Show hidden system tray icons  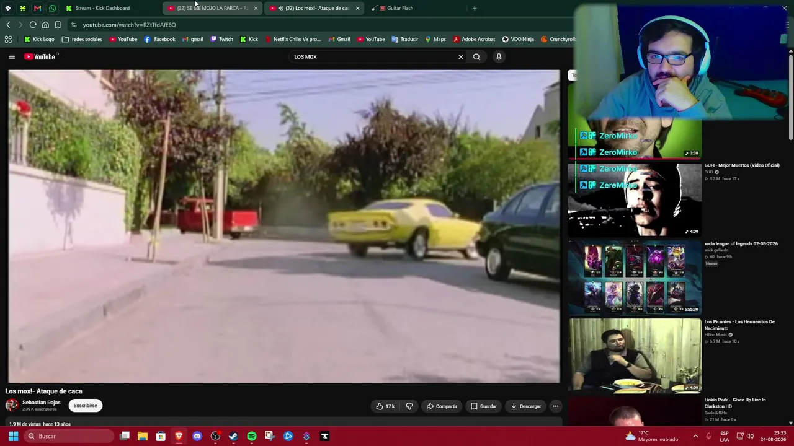(695, 436)
